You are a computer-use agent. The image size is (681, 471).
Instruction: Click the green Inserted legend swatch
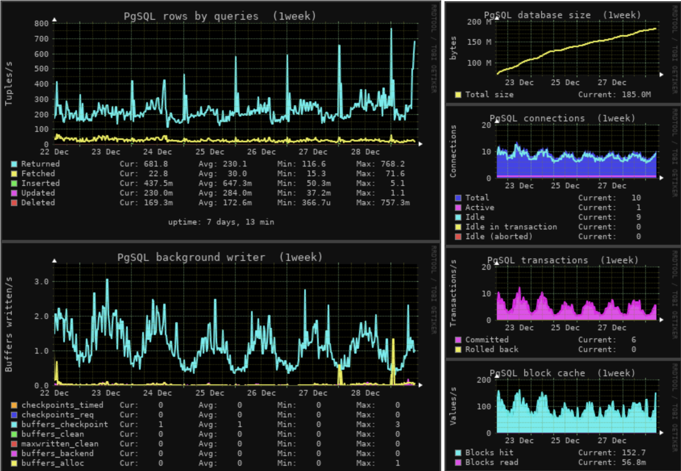tap(14, 183)
